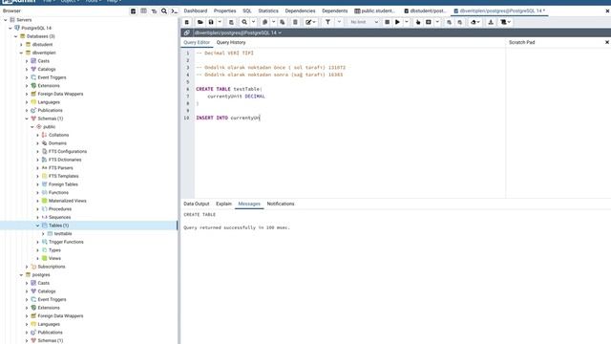The image size is (611, 344).
Task: Switch to the Notifications tab
Action: 281,204
